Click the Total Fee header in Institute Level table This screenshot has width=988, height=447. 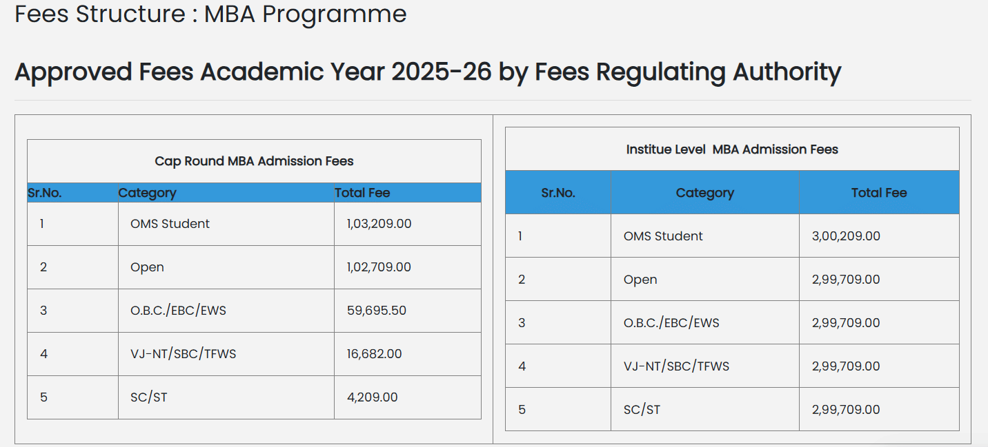point(879,193)
